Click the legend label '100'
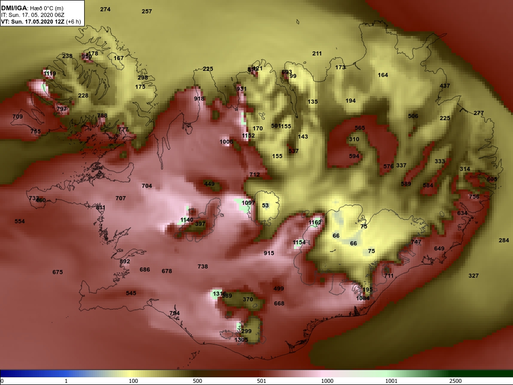Image resolution: width=513 pixels, height=385 pixels. click(133, 381)
